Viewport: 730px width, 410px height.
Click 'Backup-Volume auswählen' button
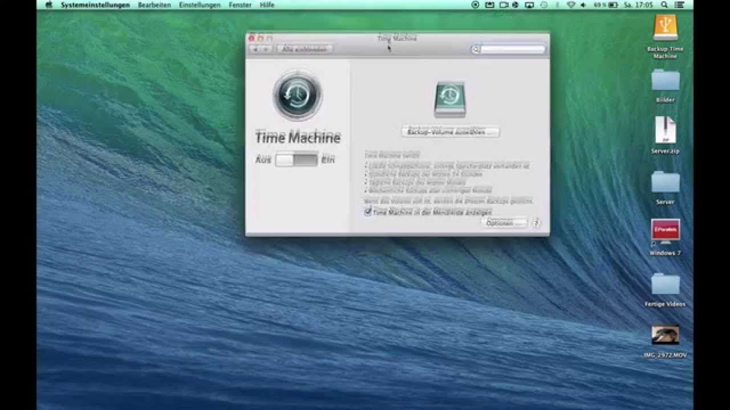450,132
